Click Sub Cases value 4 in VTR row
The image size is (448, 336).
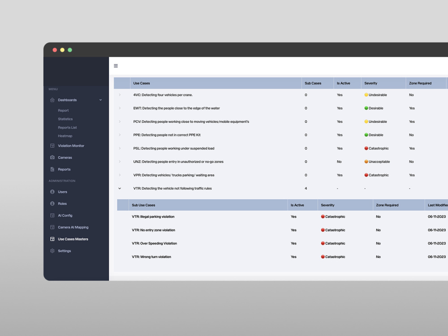(306, 188)
